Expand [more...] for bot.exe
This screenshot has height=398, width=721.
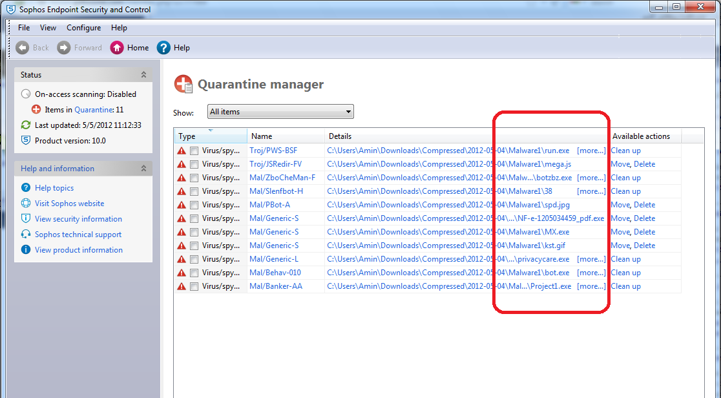tap(591, 273)
